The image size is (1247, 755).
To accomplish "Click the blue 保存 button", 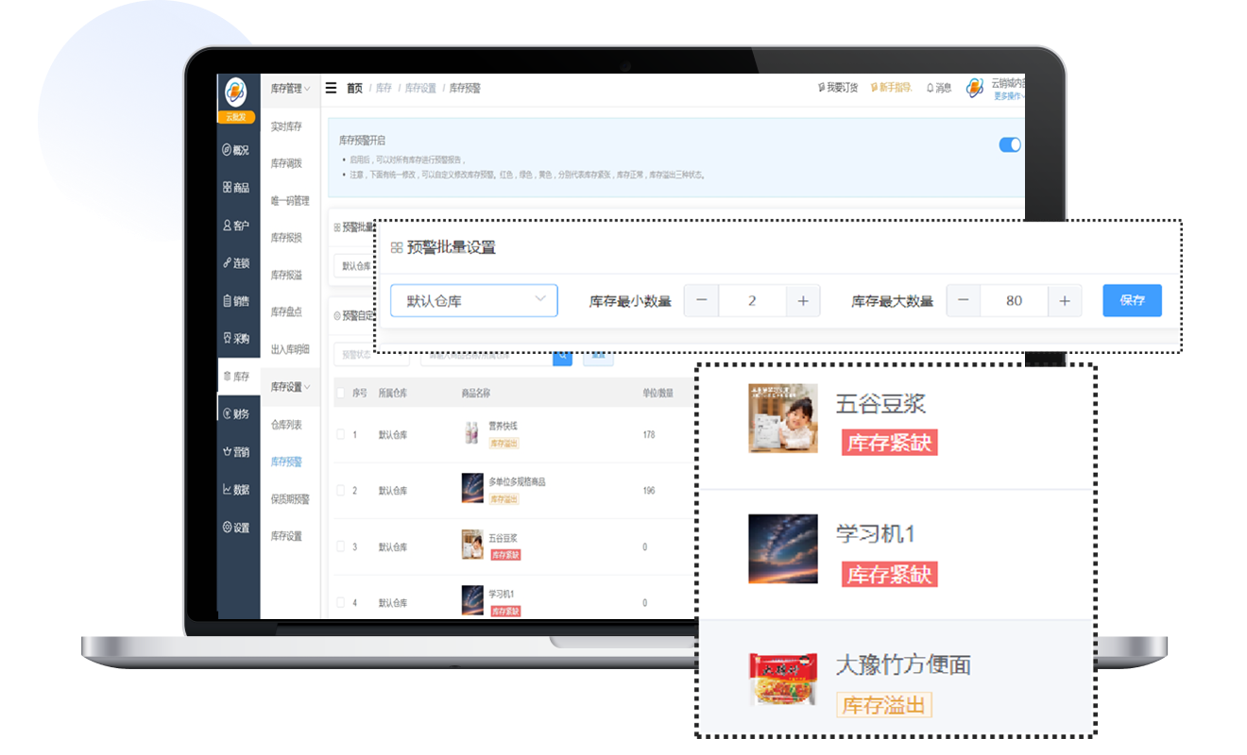I will 1132,301.
